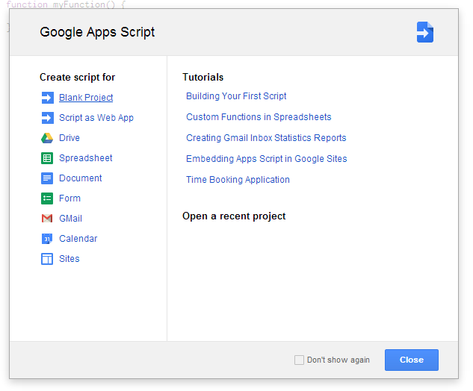Screen dimensions: 473x391
Task: Click the Calendar 31 icon
Action: [47, 239]
